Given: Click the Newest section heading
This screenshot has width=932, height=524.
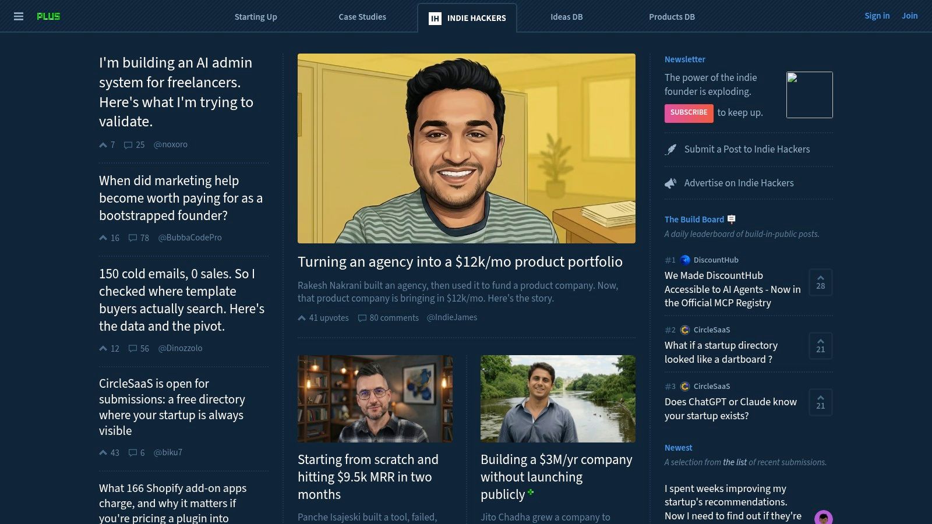Looking at the screenshot, I should [x=679, y=448].
